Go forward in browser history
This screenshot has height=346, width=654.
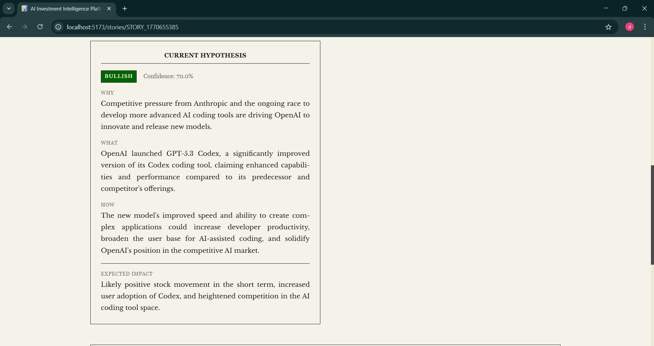[x=25, y=27]
